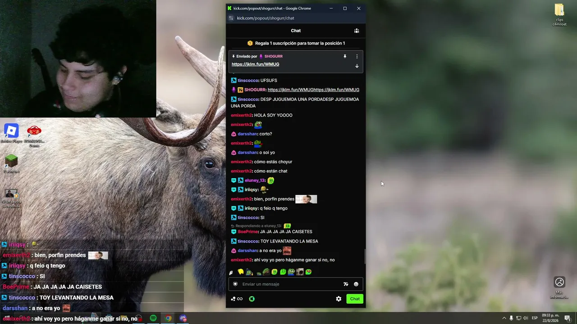Click the face emote in 'a no era yo' message
The height and width of the screenshot is (324, 577).
287,251
